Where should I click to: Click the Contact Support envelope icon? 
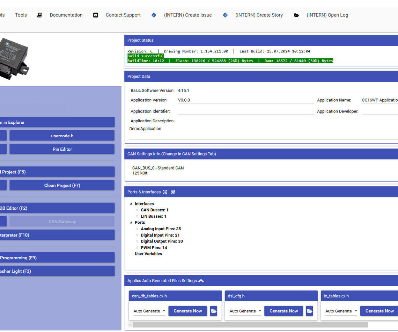tap(96, 15)
